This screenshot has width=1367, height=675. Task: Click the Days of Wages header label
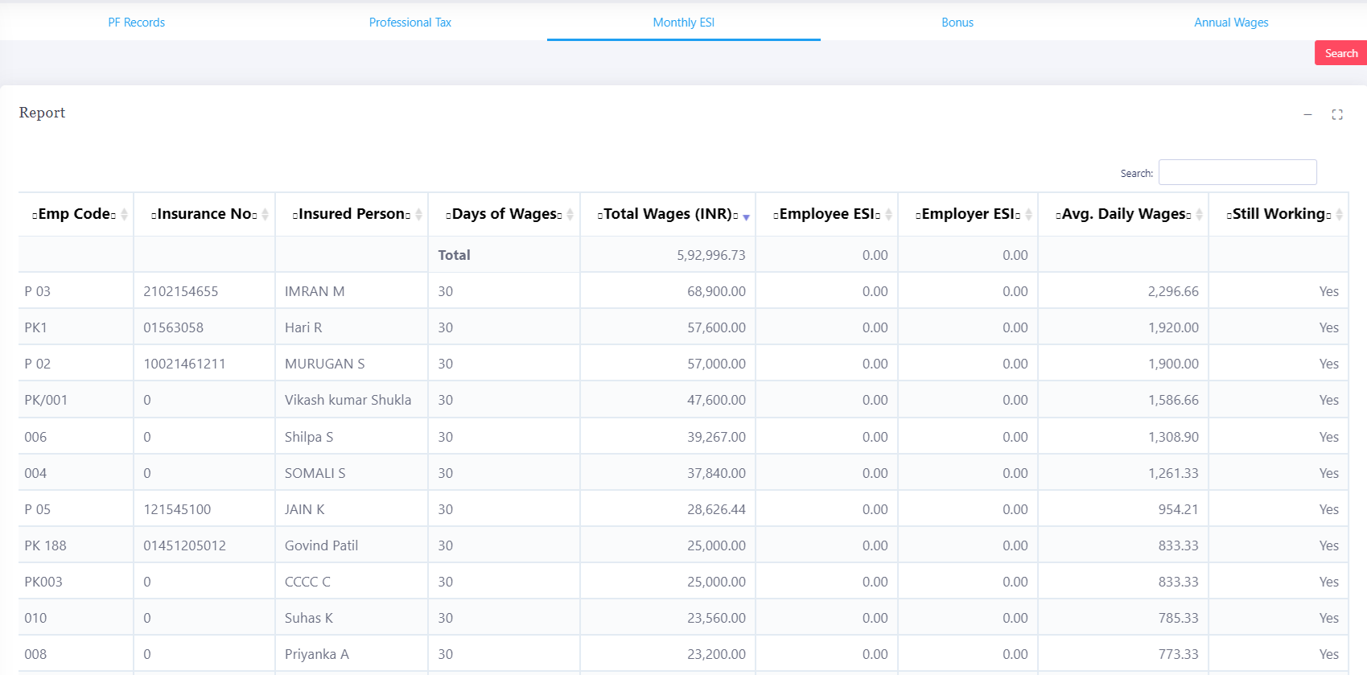click(504, 214)
